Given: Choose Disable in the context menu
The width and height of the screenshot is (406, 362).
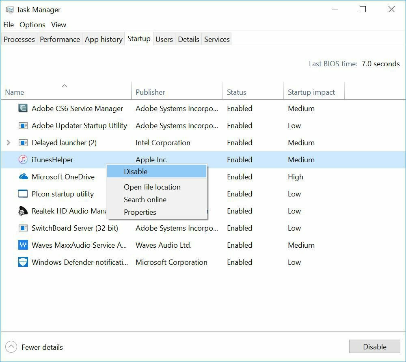Looking at the screenshot, I should [x=136, y=172].
